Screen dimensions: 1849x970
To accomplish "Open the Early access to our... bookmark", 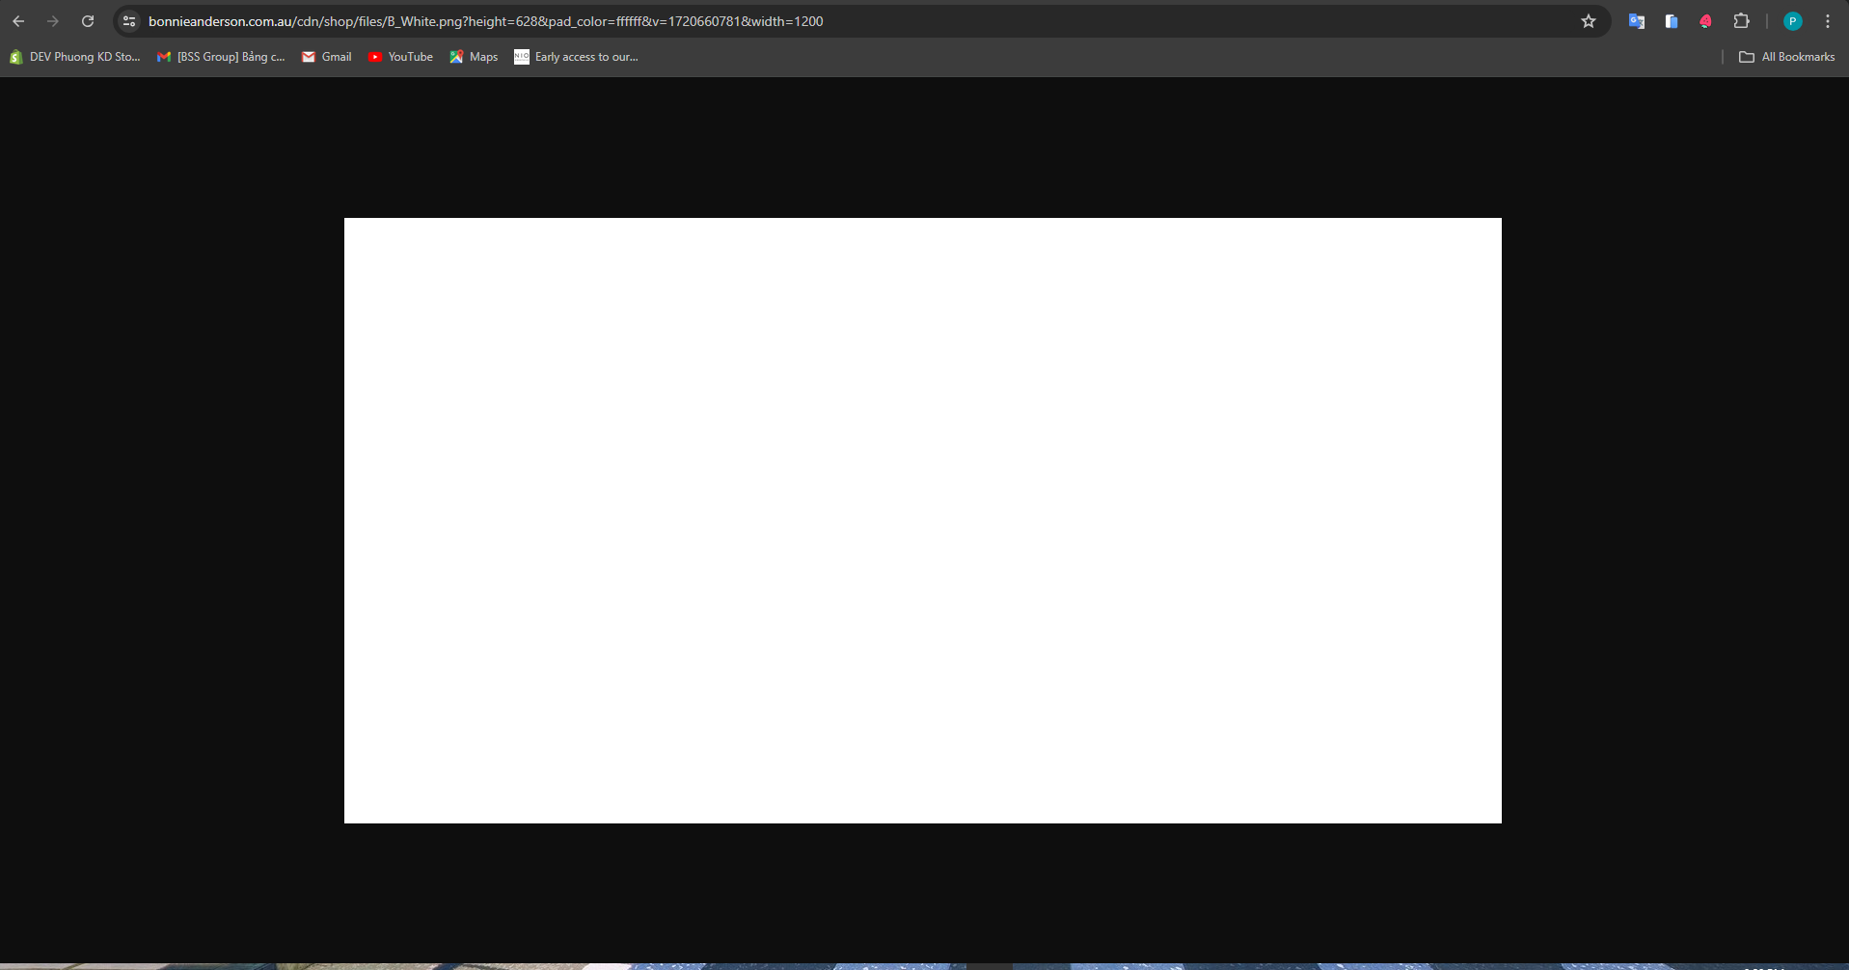I will 576,57.
